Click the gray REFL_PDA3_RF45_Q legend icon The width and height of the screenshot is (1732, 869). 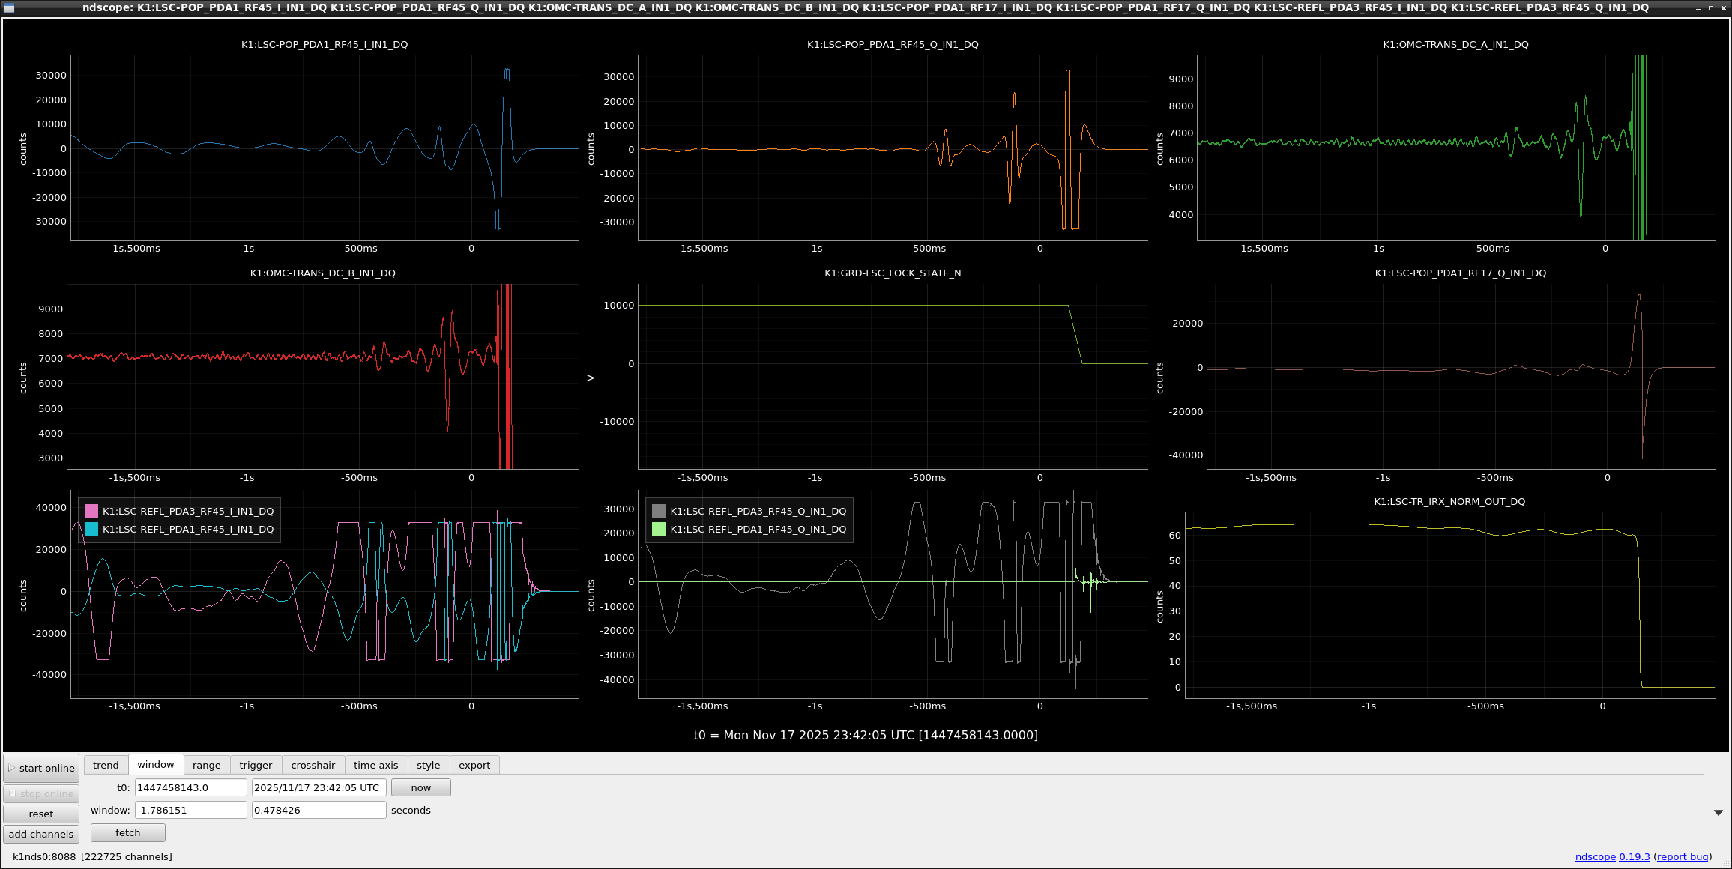pos(659,511)
